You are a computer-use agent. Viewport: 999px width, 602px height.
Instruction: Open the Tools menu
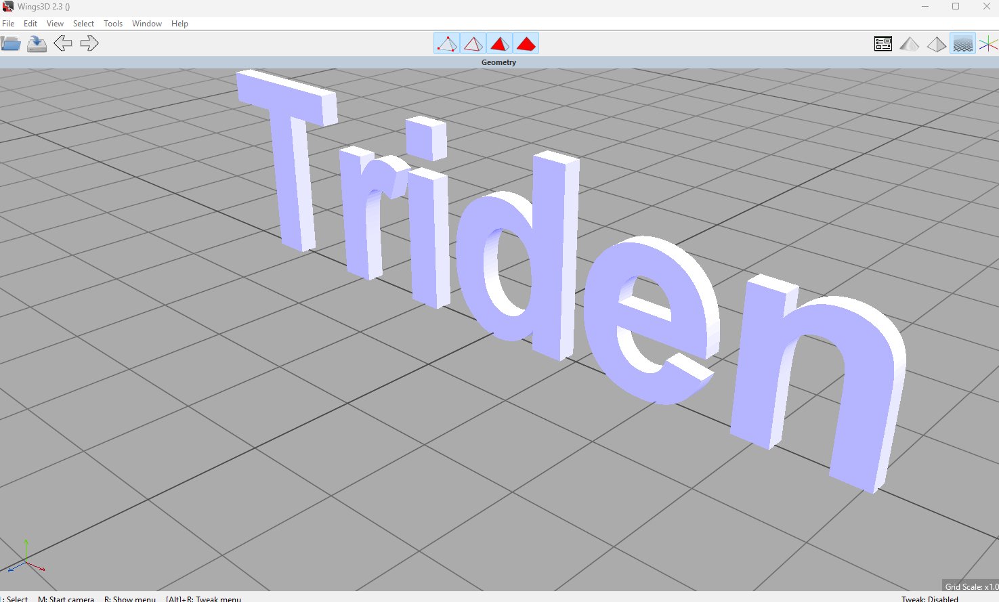pos(113,24)
